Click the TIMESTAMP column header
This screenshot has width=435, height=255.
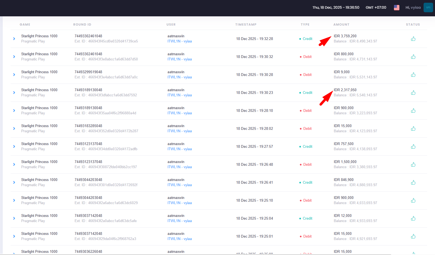point(246,24)
